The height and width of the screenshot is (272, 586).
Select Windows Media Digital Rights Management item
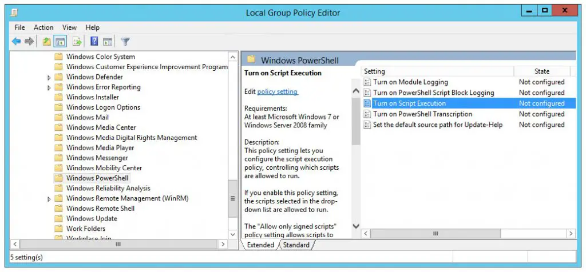[x=132, y=138]
